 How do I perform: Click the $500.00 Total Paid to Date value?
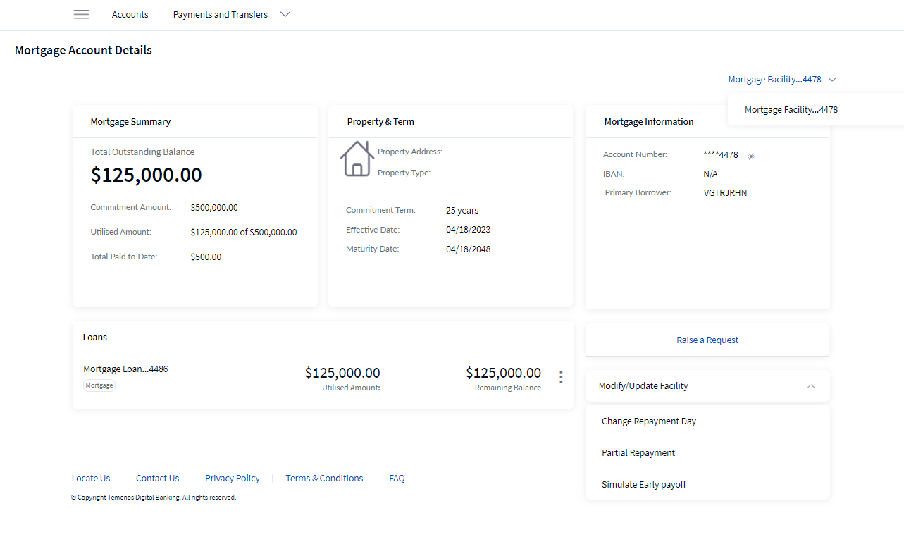coord(206,257)
